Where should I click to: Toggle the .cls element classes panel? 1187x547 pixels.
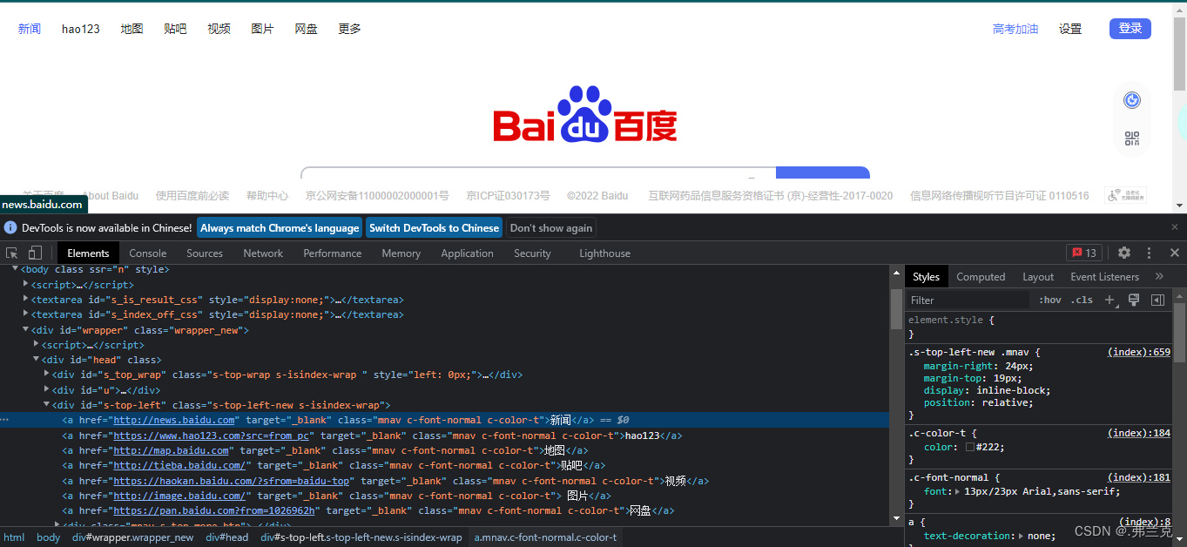click(1082, 300)
